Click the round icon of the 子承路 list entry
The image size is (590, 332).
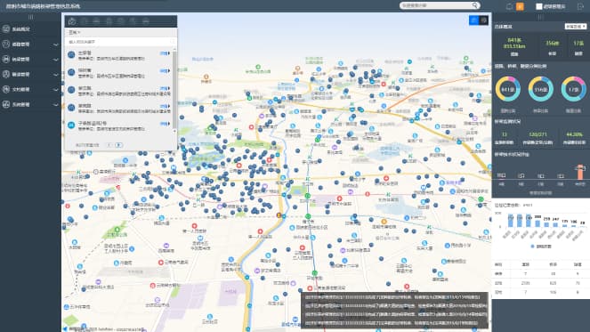tap(71, 125)
